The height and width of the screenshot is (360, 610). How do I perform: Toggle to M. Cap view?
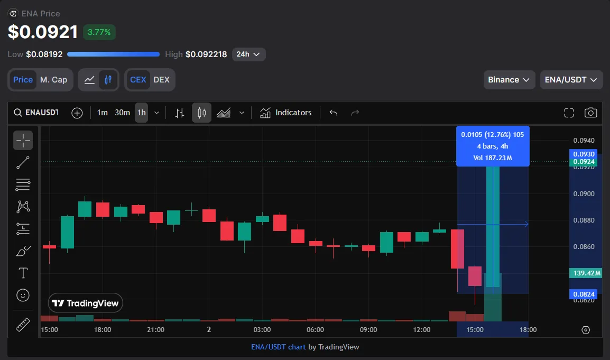[54, 80]
